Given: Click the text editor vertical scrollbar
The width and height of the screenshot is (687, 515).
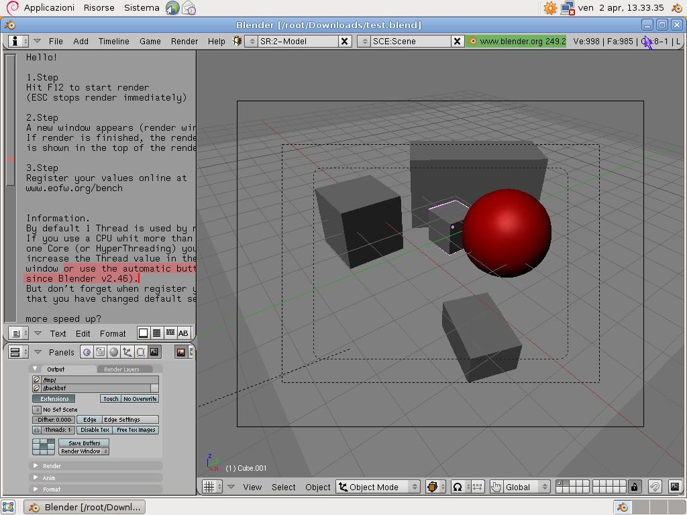Looking at the screenshot, I should pos(11,188).
